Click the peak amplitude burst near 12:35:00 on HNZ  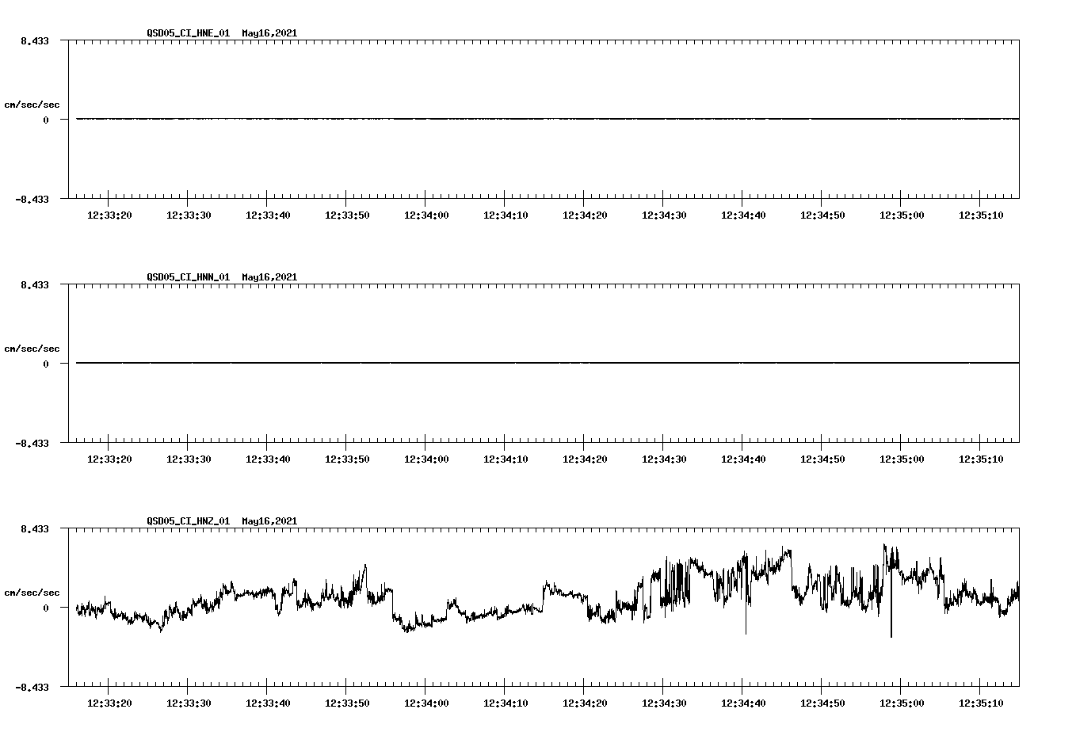coord(885,548)
